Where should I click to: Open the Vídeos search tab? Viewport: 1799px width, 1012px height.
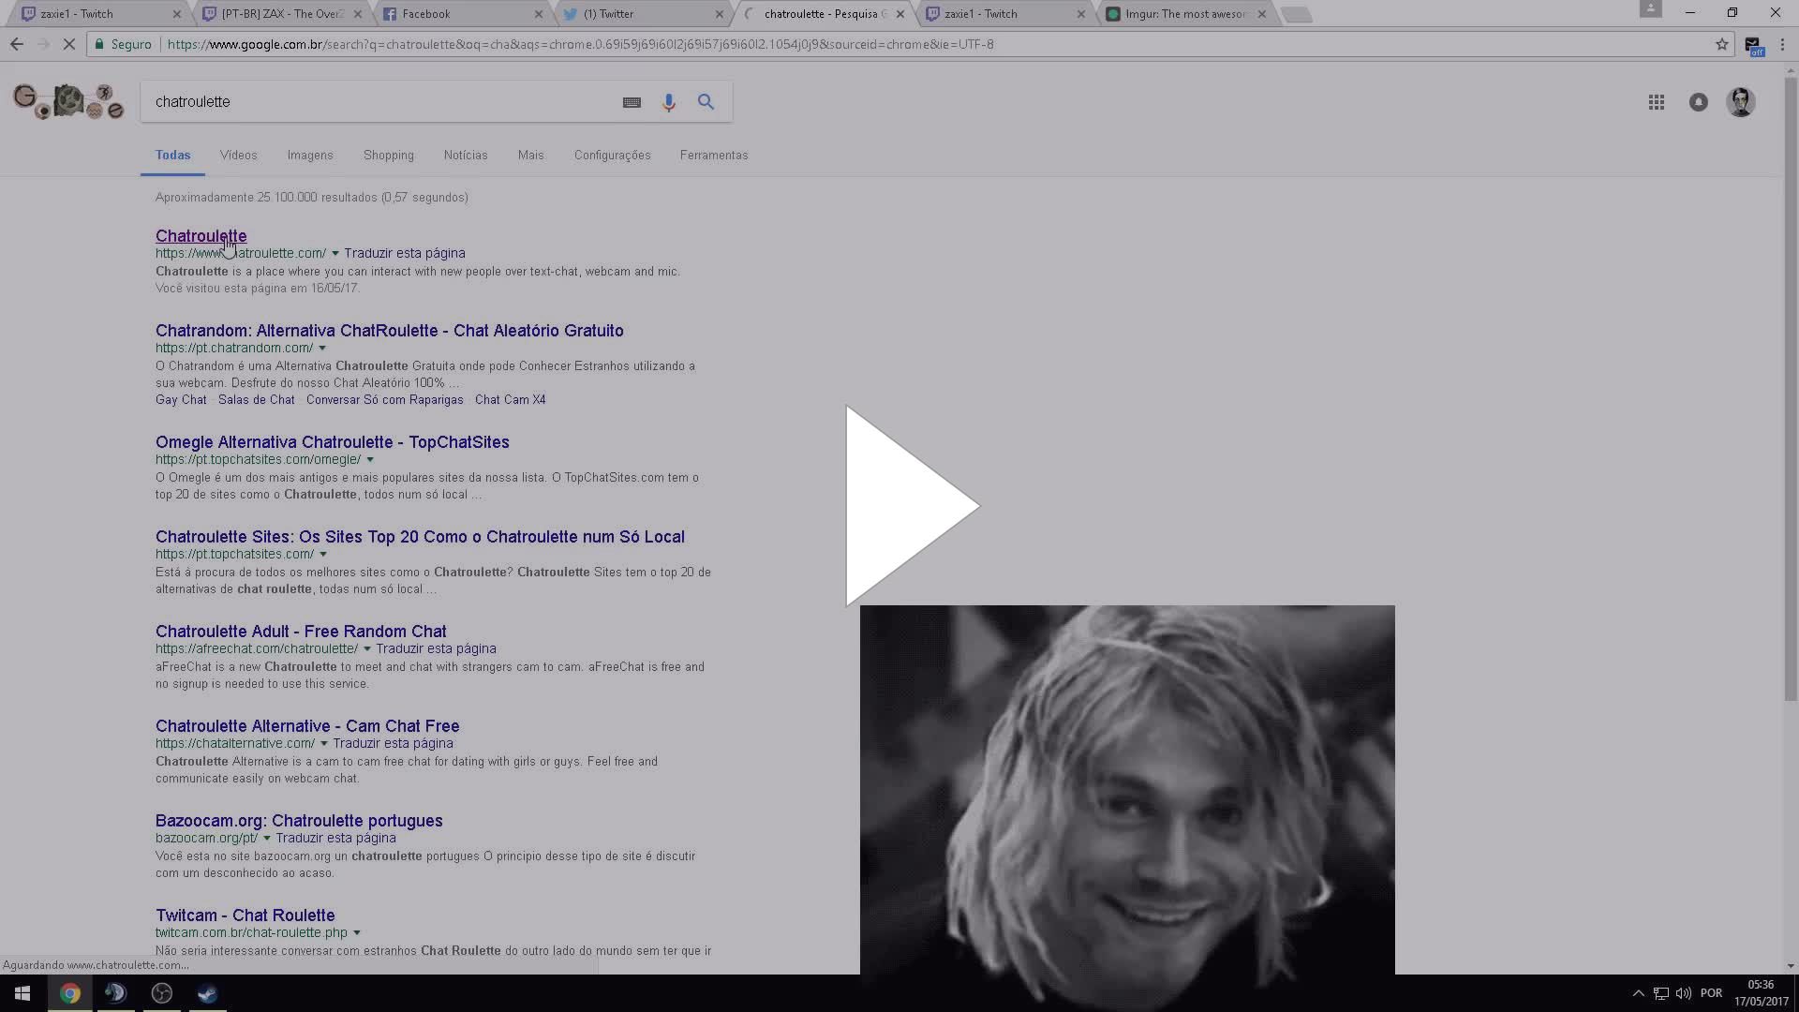pos(238,156)
